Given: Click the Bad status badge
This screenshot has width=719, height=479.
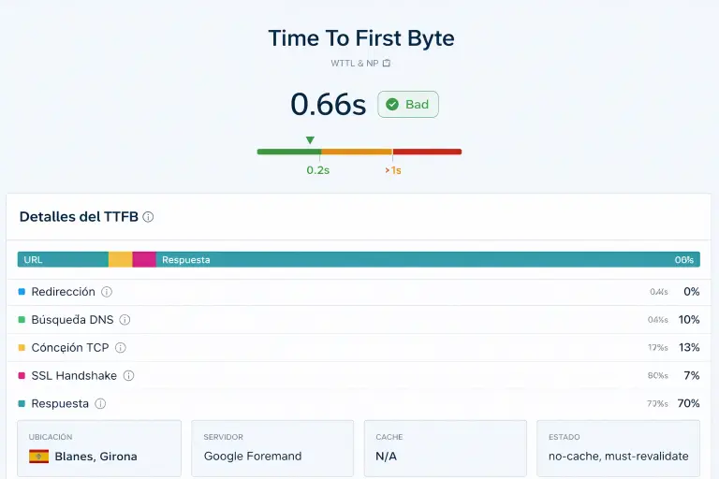Looking at the screenshot, I should [x=408, y=105].
